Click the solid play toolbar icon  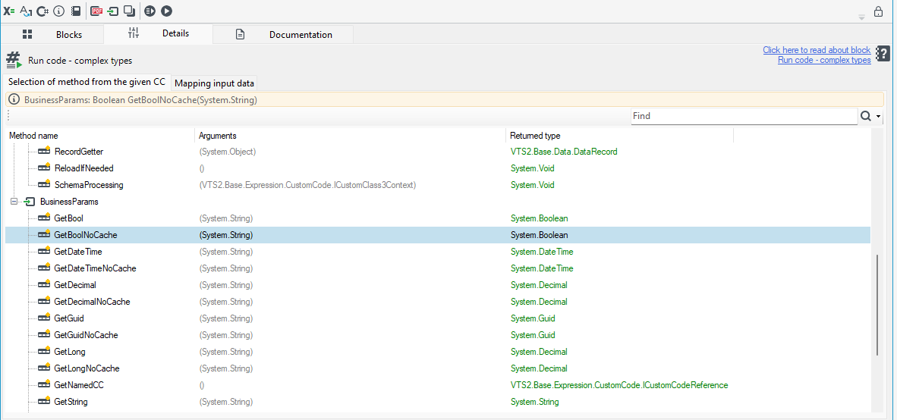click(x=166, y=11)
